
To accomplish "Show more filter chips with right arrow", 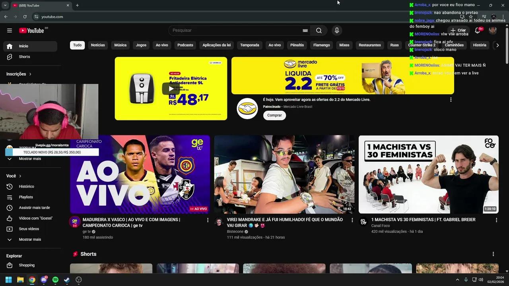I will tap(497, 45).
